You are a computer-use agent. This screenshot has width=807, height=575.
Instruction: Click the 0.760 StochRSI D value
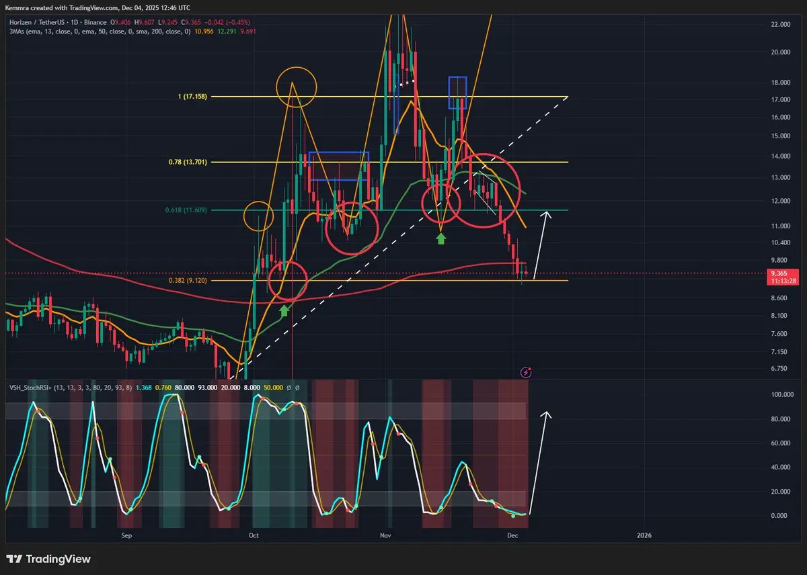[163, 387]
